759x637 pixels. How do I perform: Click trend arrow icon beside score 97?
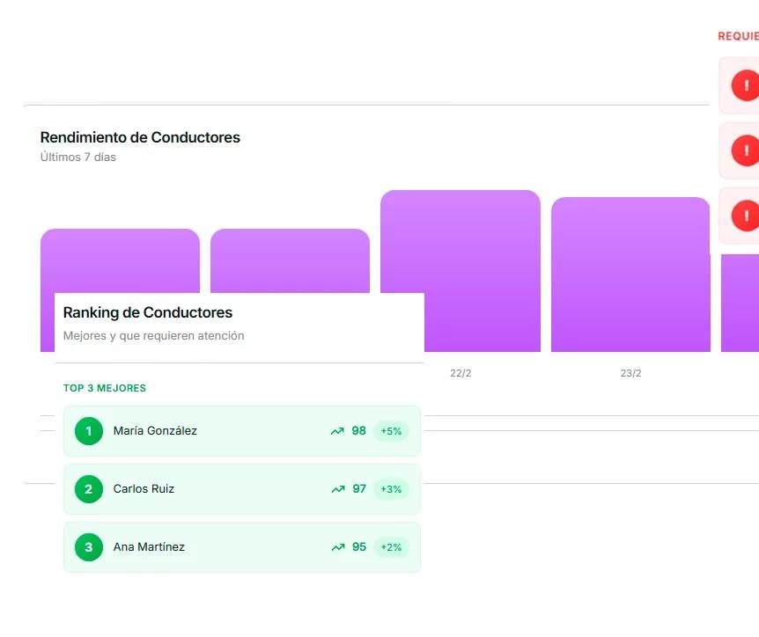(338, 489)
